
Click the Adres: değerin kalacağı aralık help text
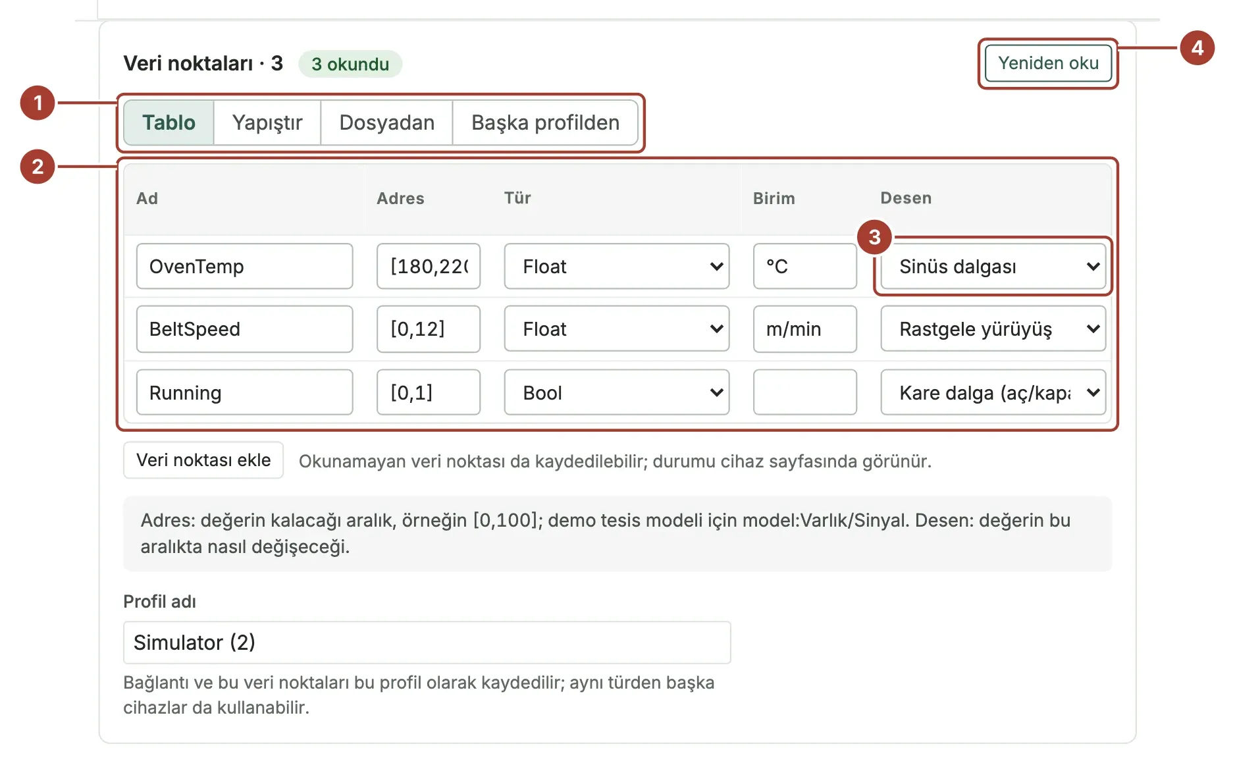(606, 533)
